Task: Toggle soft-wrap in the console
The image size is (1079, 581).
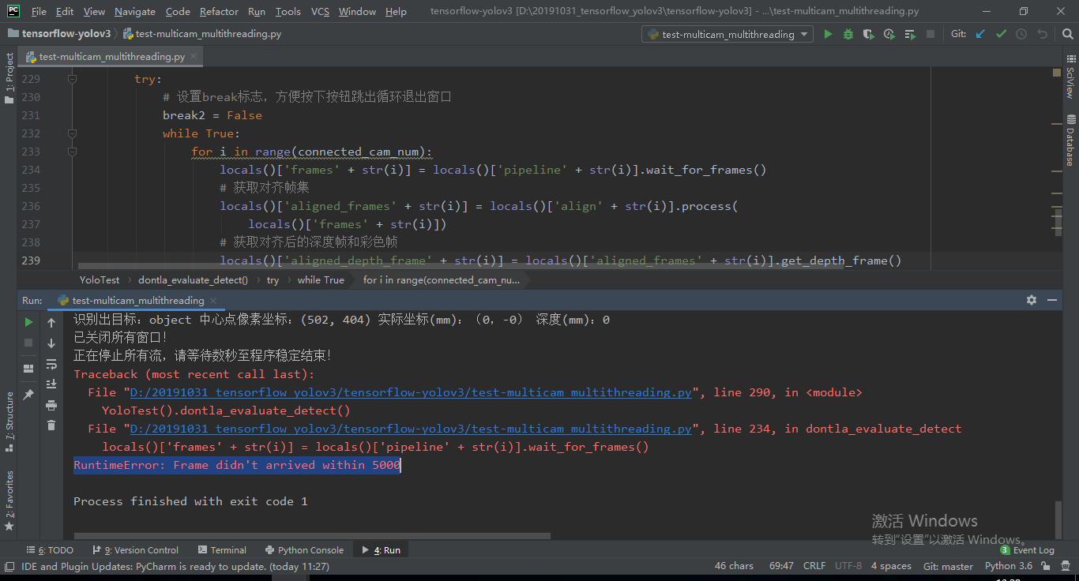Action: tap(51, 364)
